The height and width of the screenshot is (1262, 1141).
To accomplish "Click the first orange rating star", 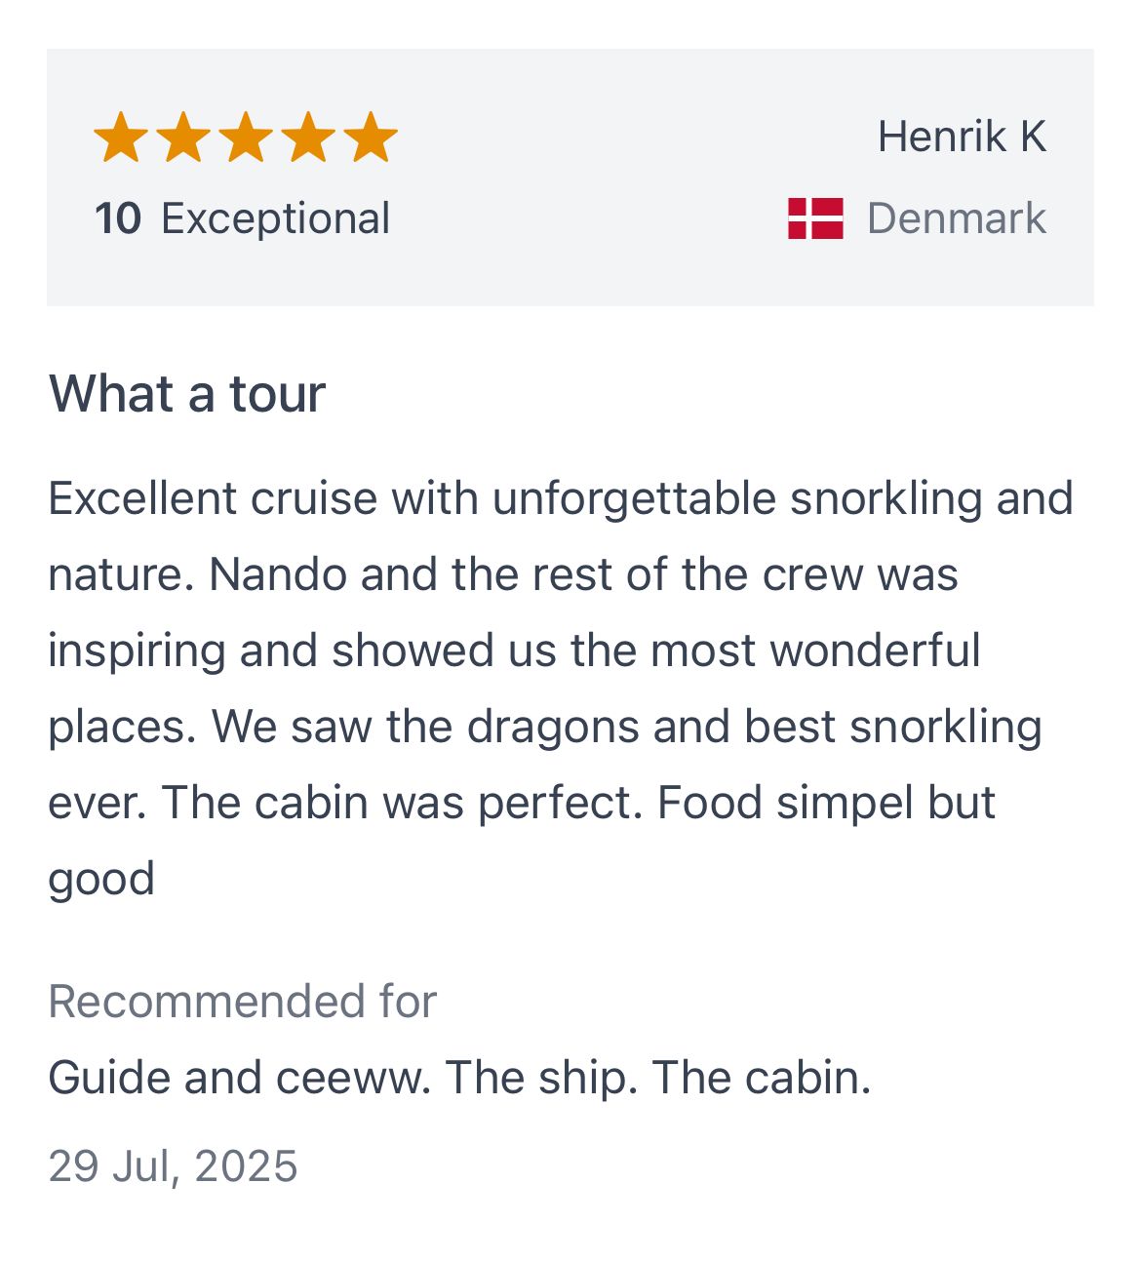I will point(121,137).
